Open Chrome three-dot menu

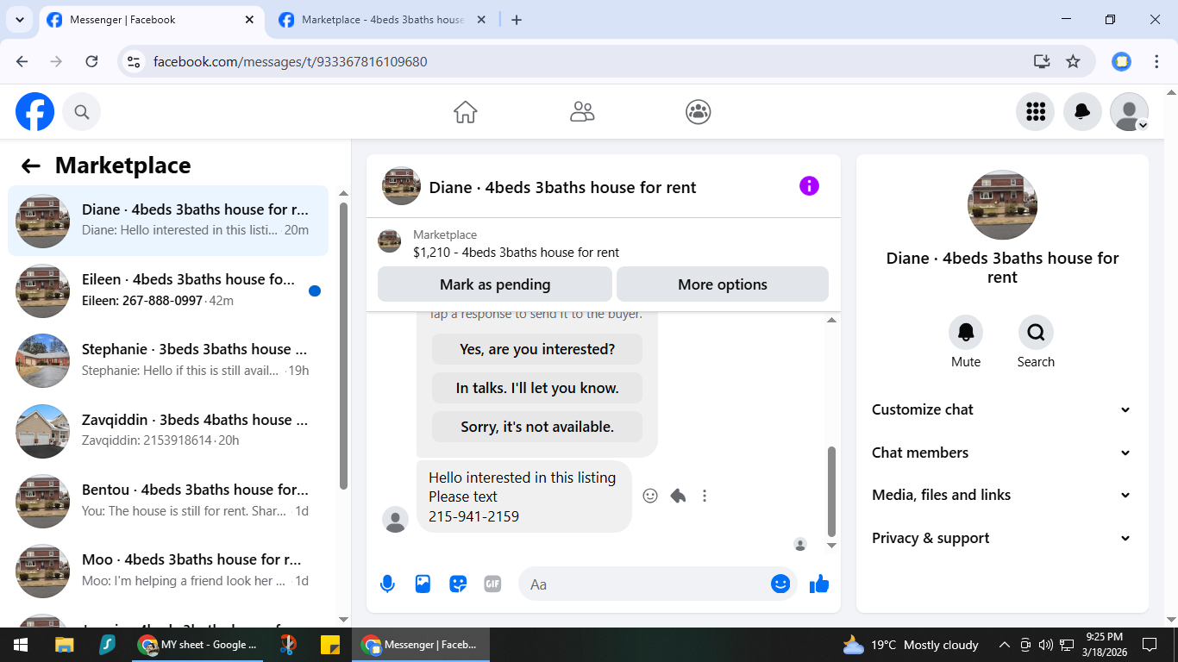[x=1157, y=61]
